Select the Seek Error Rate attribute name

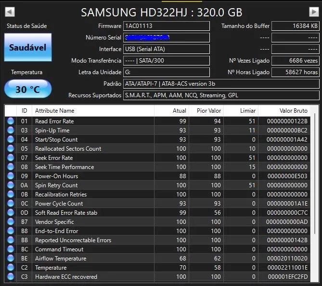54,158
